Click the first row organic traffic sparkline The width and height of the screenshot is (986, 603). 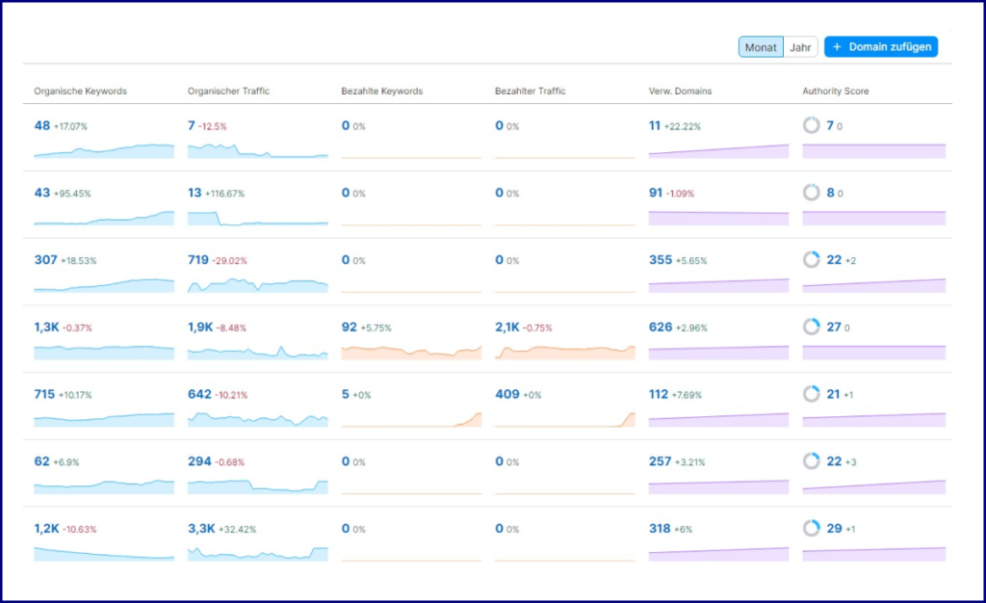[256, 151]
